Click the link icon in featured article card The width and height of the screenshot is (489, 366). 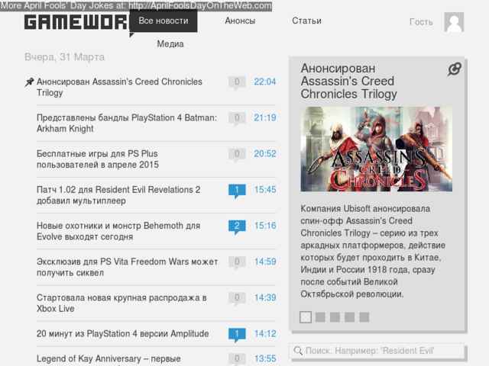(455, 69)
